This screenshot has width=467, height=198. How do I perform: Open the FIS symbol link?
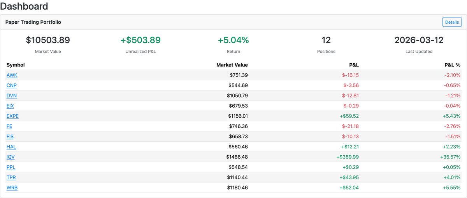coord(10,137)
